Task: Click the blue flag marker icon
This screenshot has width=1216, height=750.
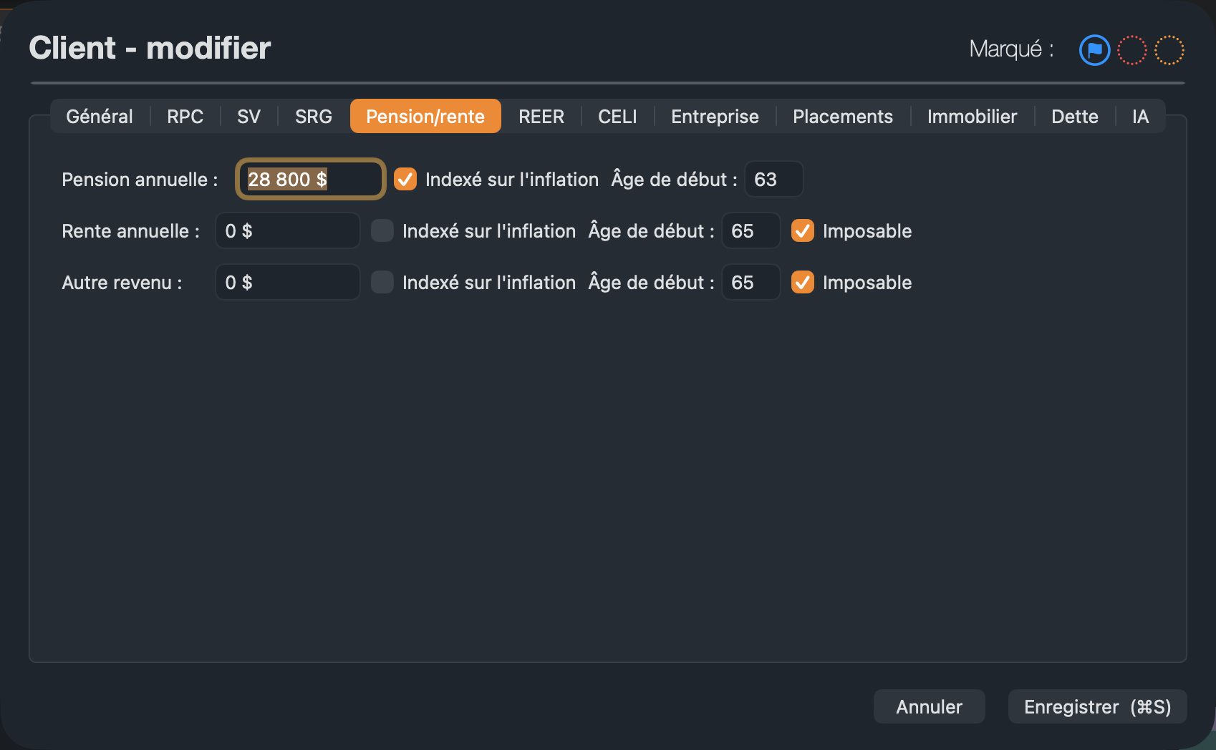Action: 1094,50
